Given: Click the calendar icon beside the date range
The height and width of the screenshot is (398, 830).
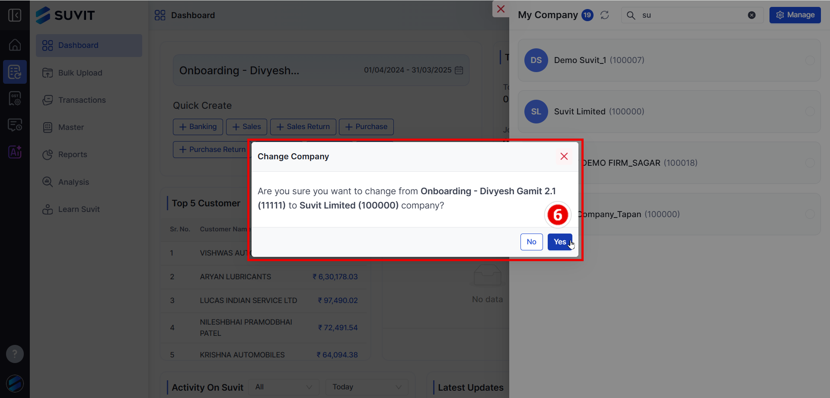Looking at the screenshot, I should pyautogui.click(x=459, y=70).
